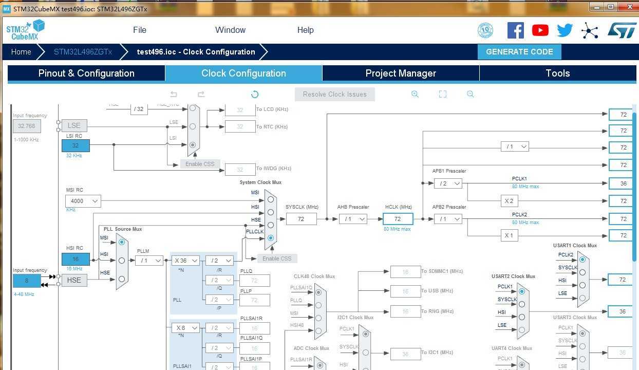Switch to Pinout & Configuration tab
This screenshot has height=370, width=639.
tap(86, 73)
